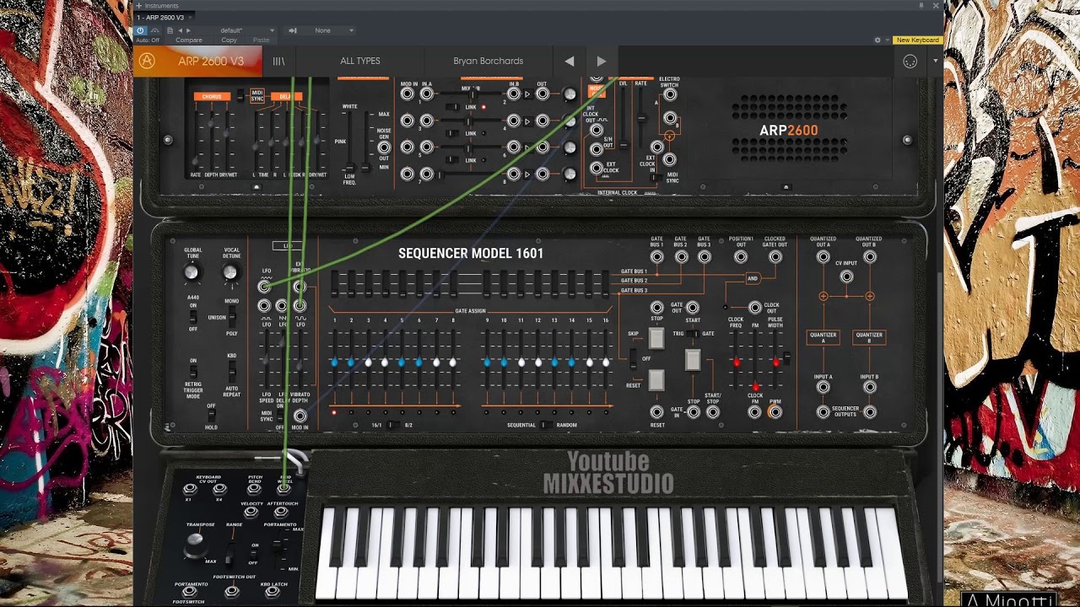Image resolution: width=1080 pixels, height=607 pixels.
Task: Click the Arturia logo icon
Action: (x=147, y=61)
